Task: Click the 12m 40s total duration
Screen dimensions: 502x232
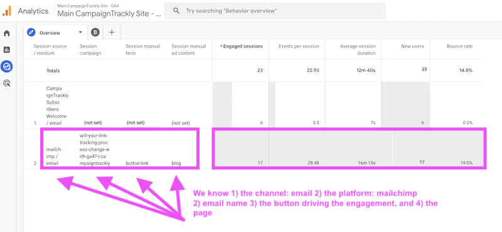Action: pyautogui.click(x=366, y=71)
